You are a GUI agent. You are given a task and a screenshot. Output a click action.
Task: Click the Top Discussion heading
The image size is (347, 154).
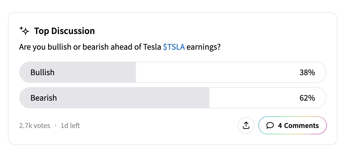[64, 31]
